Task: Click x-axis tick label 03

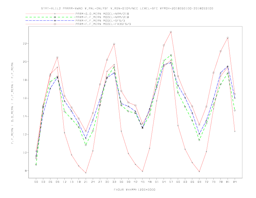Action: click(x=43, y=182)
